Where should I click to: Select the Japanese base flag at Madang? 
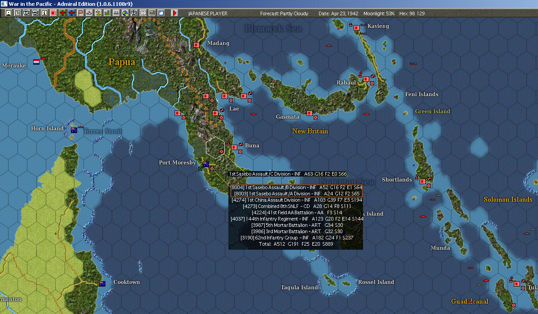coord(197,45)
